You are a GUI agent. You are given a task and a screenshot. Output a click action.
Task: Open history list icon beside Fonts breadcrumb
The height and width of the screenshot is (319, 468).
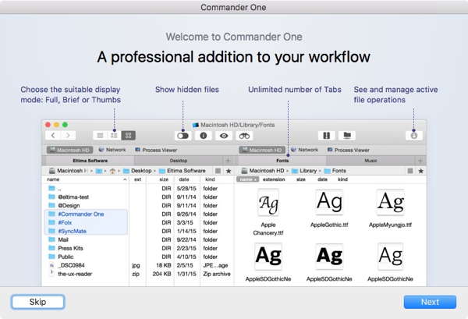click(410, 171)
